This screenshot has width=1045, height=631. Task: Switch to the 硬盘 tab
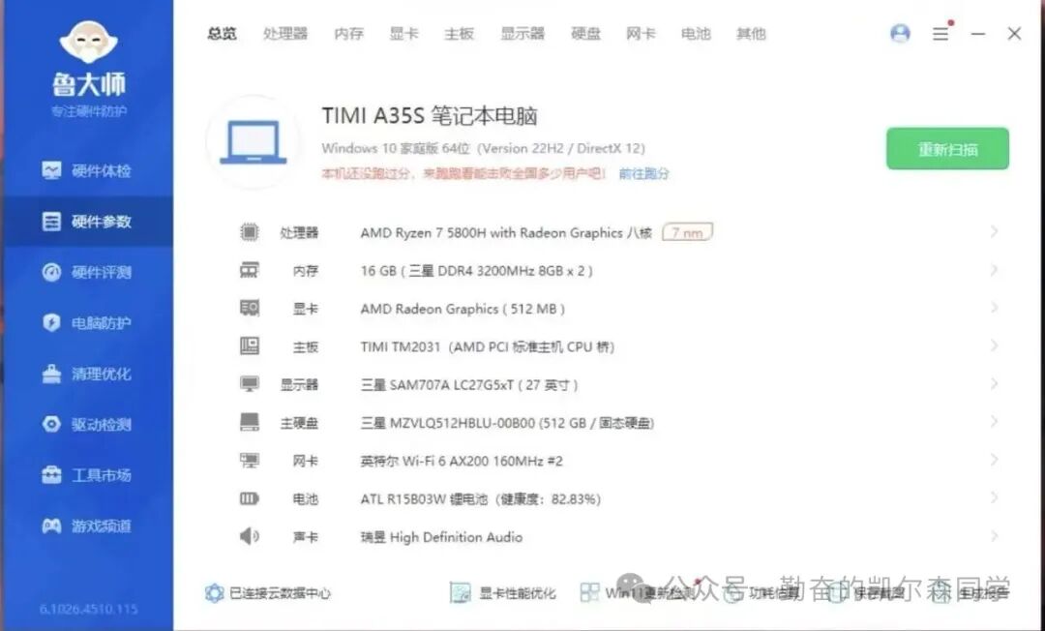585,33
